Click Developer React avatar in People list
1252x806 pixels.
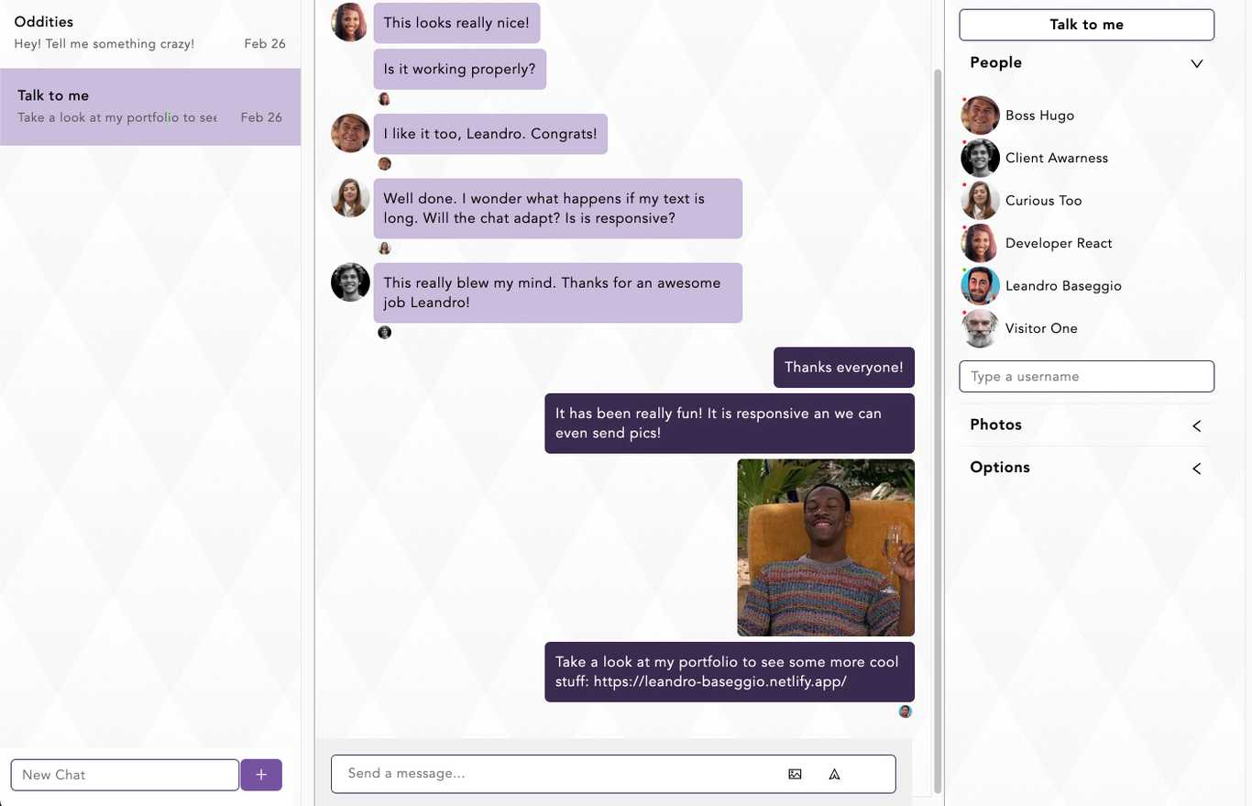point(980,243)
